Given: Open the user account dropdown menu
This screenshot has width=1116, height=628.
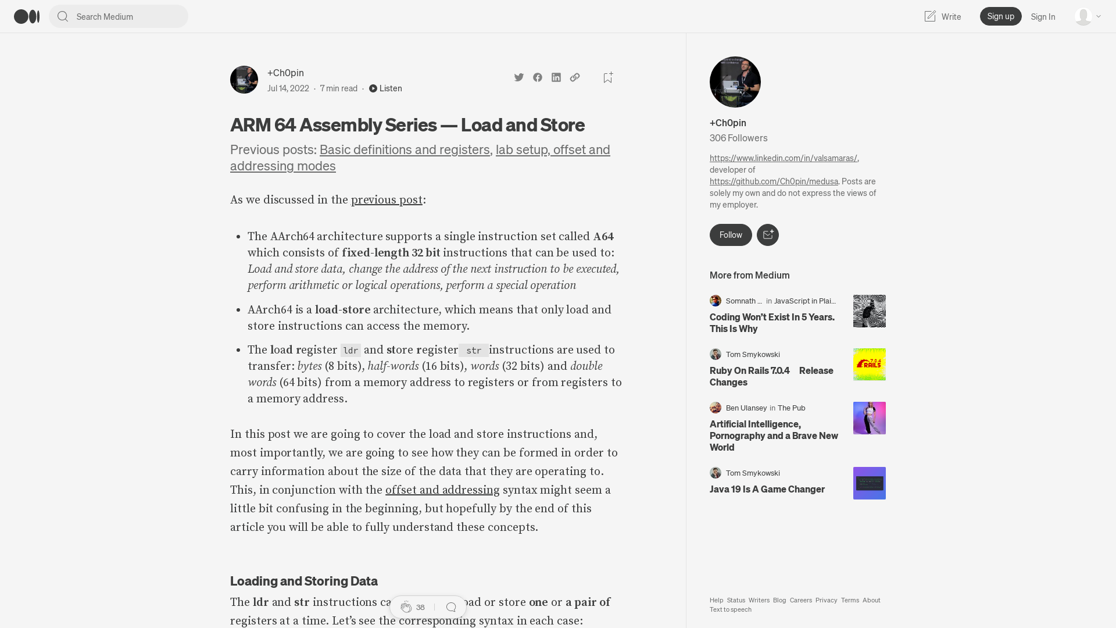Looking at the screenshot, I should [1087, 16].
